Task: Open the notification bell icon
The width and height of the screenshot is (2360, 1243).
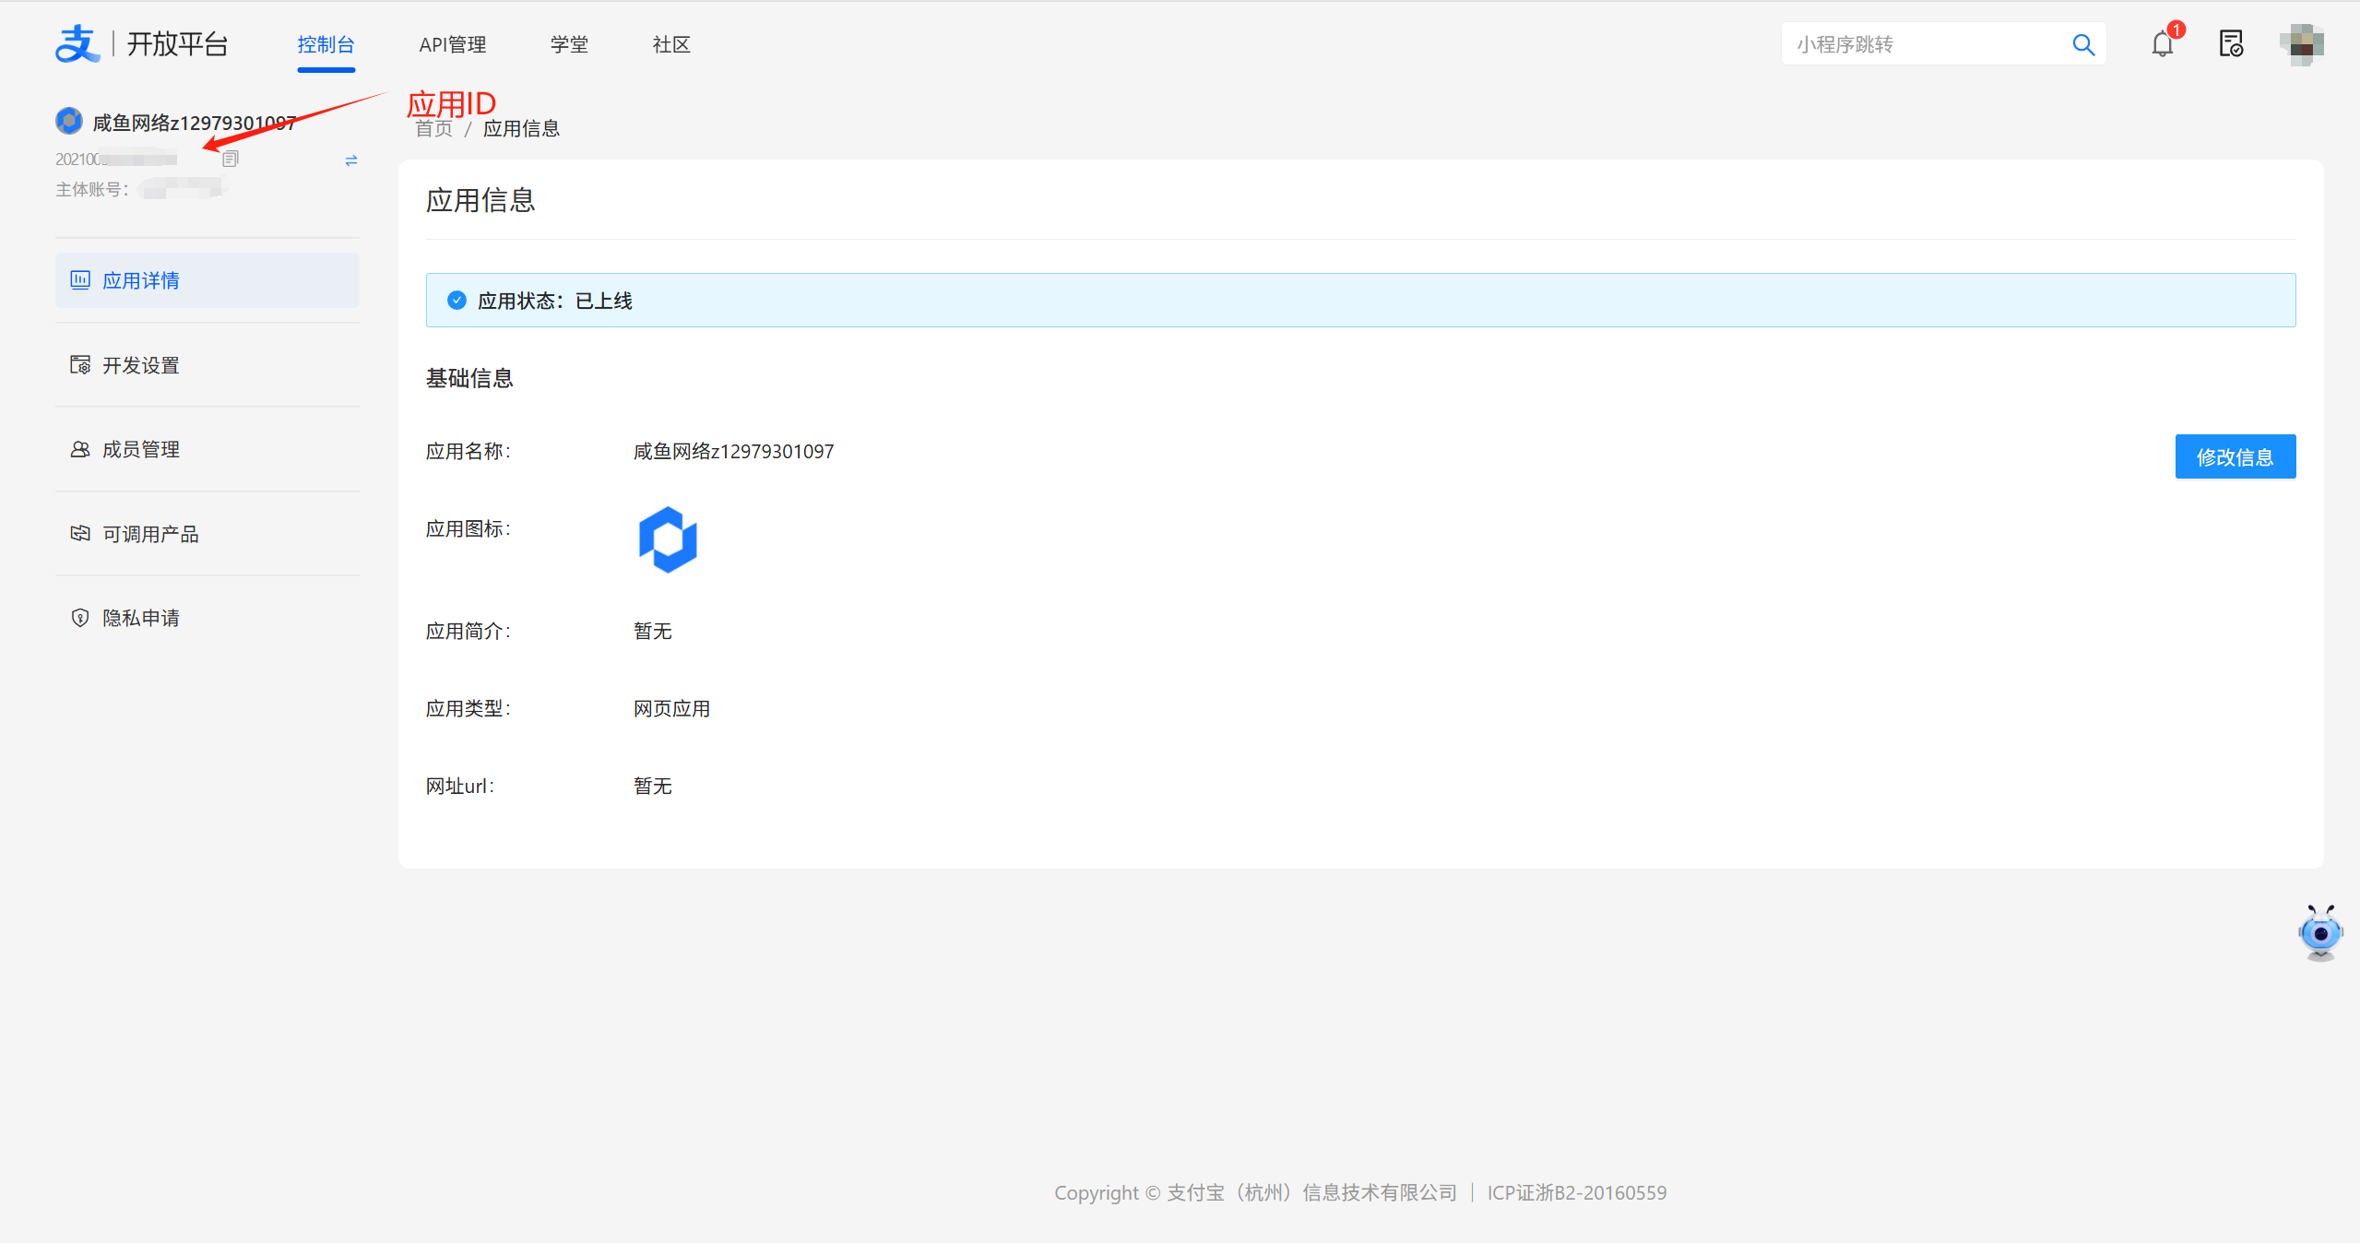Action: (x=2163, y=44)
